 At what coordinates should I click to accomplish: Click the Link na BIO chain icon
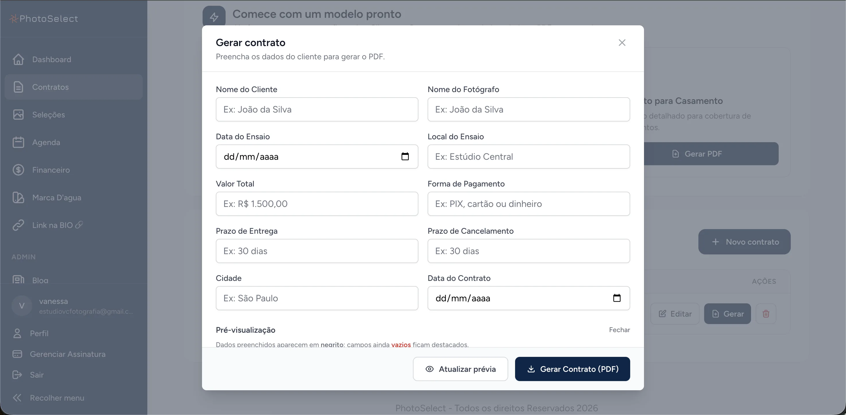tap(18, 225)
